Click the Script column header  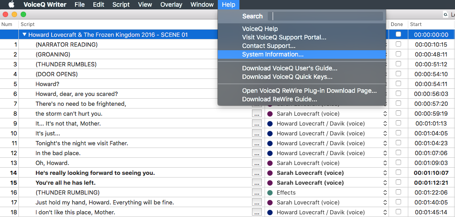(x=27, y=24)
